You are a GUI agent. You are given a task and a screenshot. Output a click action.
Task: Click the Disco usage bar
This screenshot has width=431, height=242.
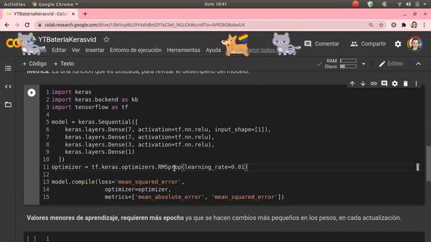pos(348,67)
